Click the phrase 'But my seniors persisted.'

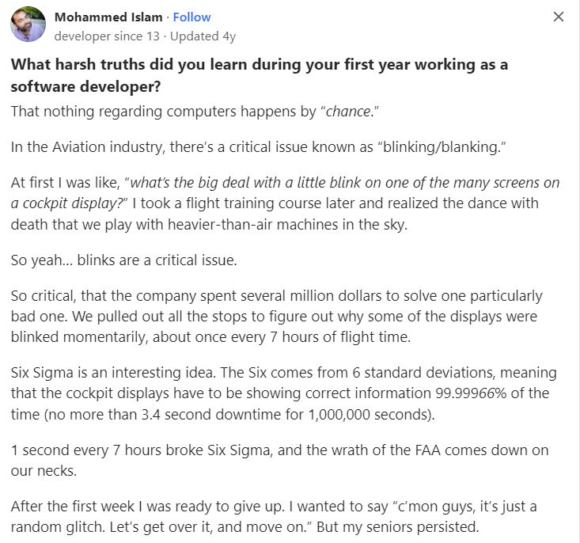pos(398,526)
